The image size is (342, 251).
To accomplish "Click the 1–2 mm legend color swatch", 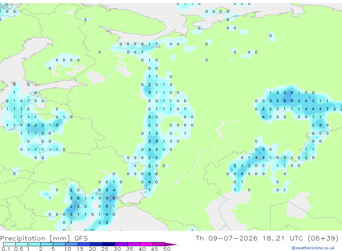I will [x=34, y=244].
